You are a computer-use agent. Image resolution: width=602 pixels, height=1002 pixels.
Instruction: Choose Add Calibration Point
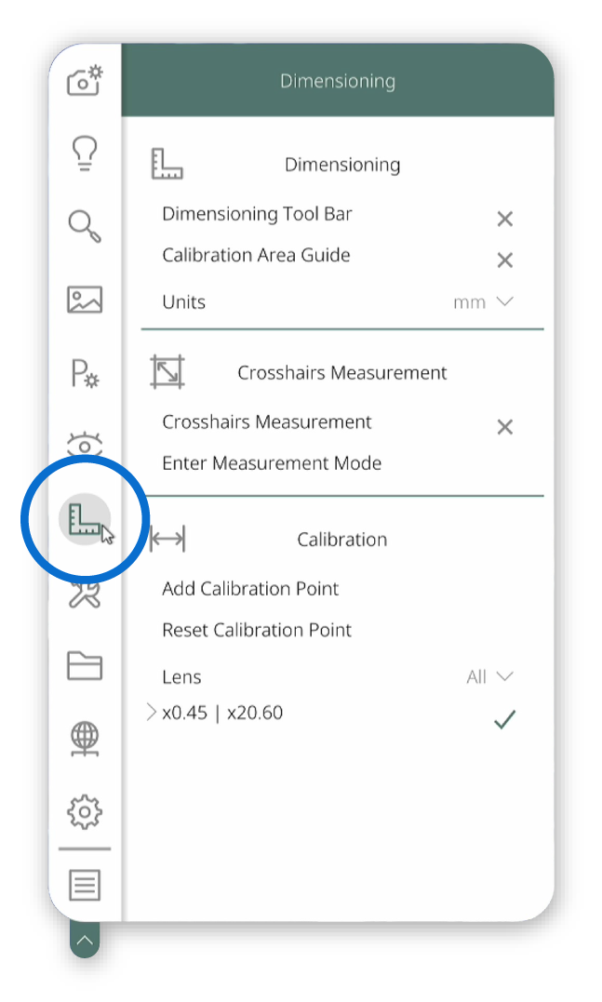[x=250, y=589]
